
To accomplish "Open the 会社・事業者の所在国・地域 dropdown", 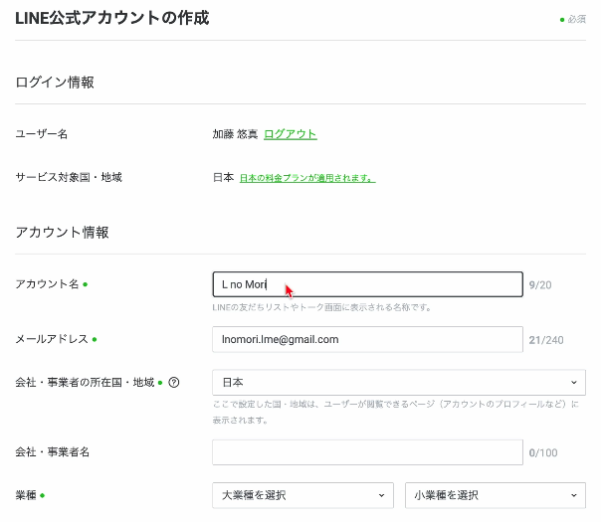I will pos(399,382).
